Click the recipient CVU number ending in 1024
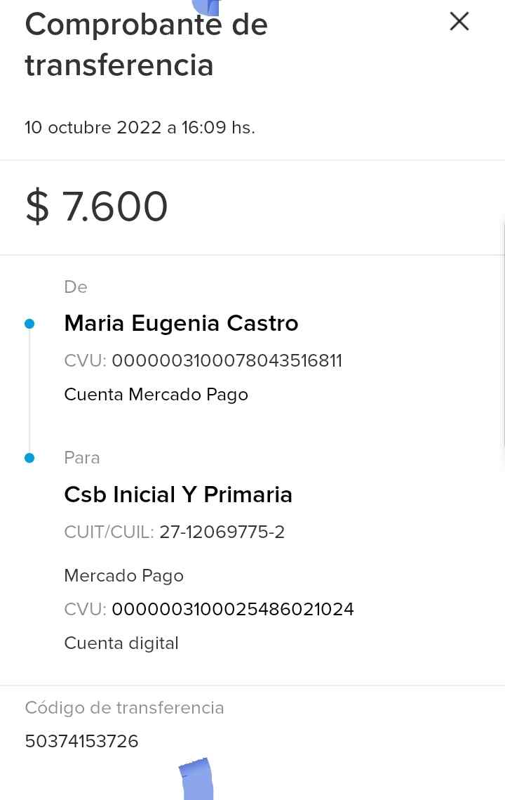 tap(232, 609)
